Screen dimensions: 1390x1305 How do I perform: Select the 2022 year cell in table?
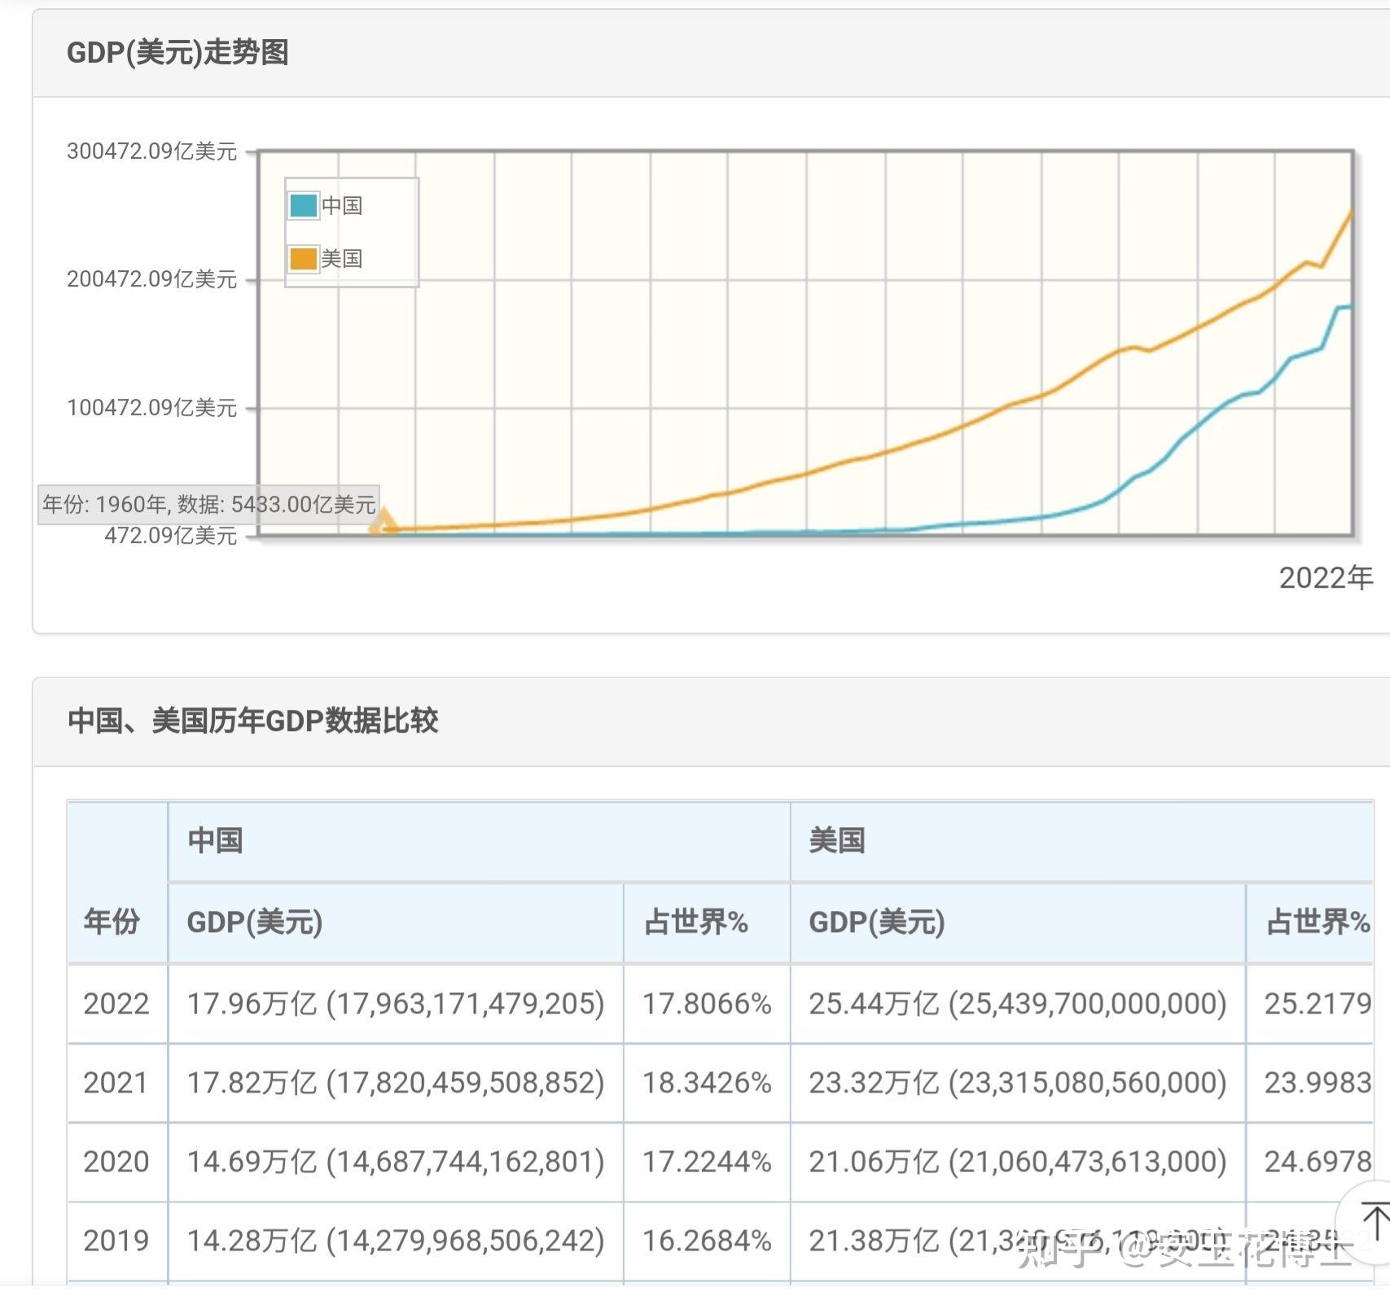point(116,1004)
